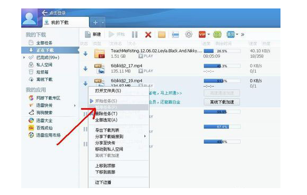307x195 pixels.
Task: Choose 删除任务(T) in context menu
Action: click(x=118, y=114)
